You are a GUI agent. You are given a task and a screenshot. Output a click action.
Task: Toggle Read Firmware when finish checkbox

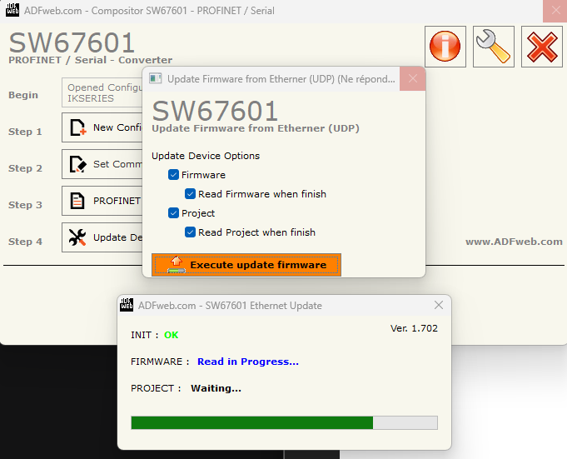(x=190, y=194)
